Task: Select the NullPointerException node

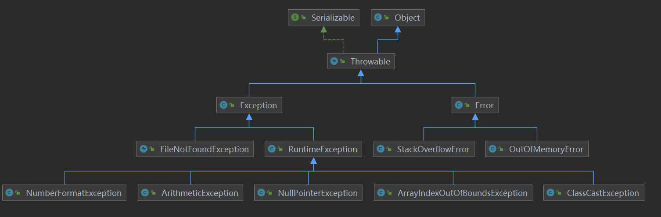Action: (317, 193)
